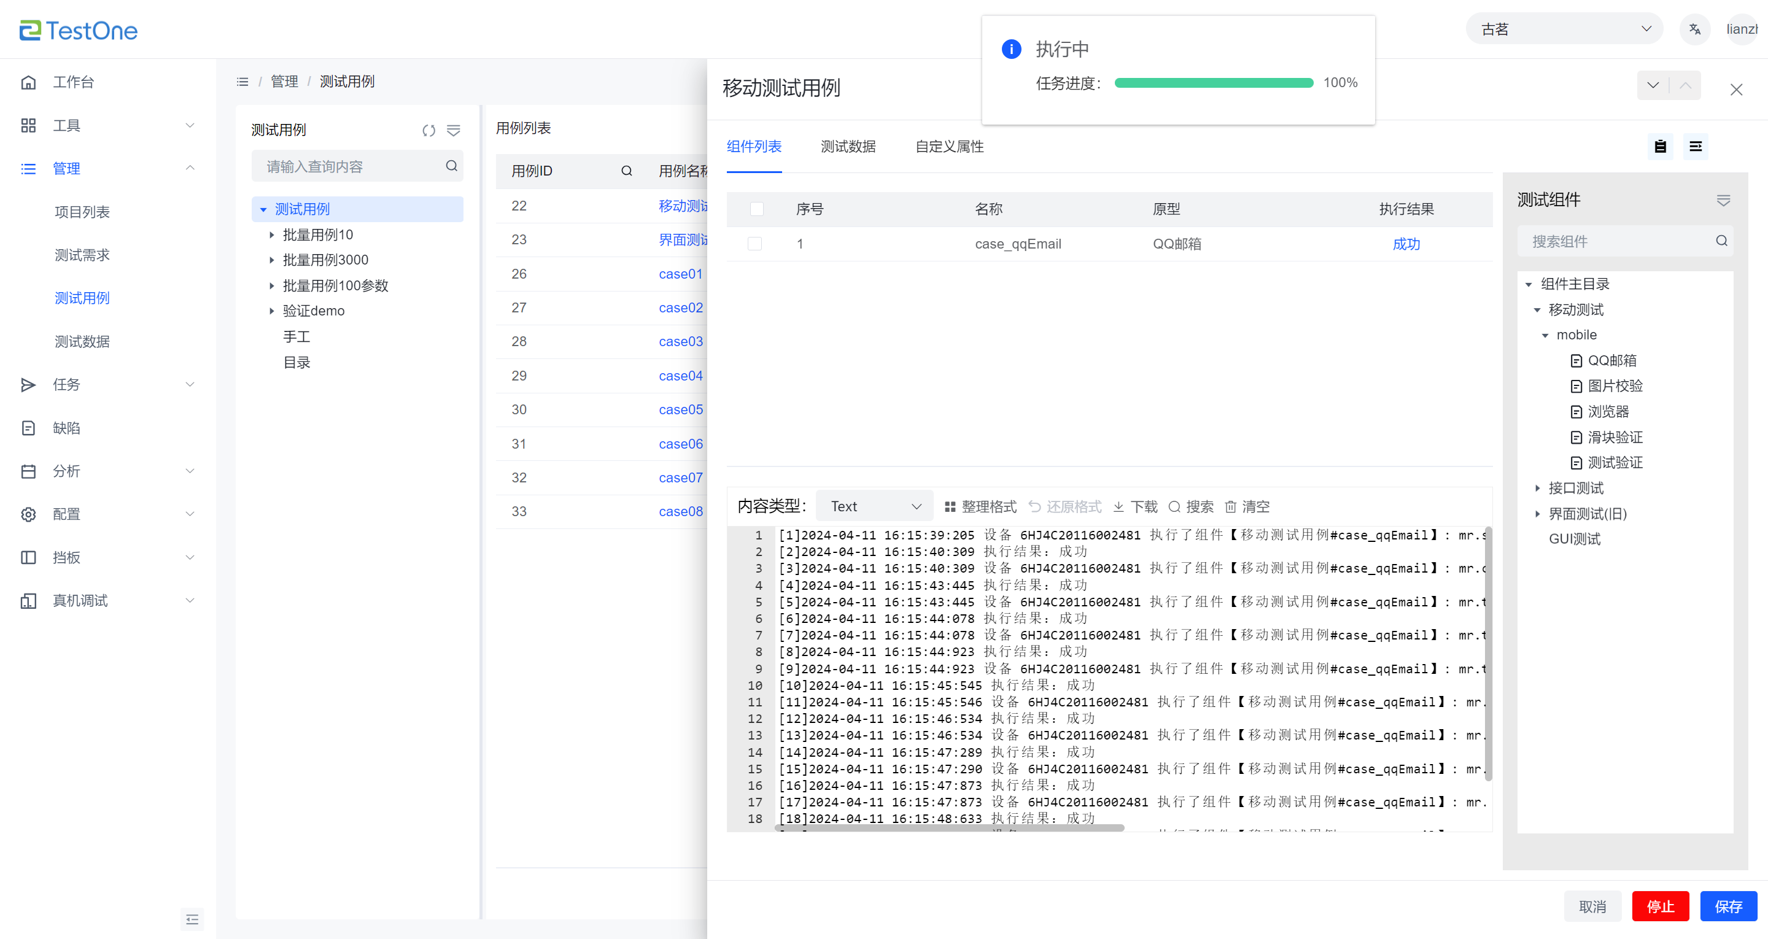This screenshot has height=939, width=1768.
Task: Click 整理格式 in log toolbar
Action: (x=980, y=506)
